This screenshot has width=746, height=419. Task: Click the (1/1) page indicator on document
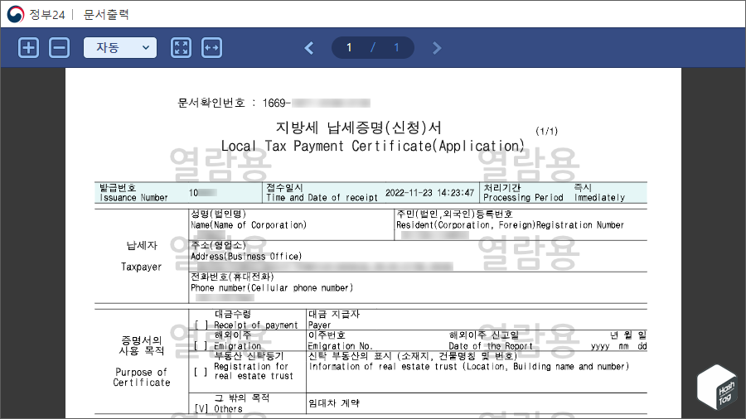tap(547, 131)
